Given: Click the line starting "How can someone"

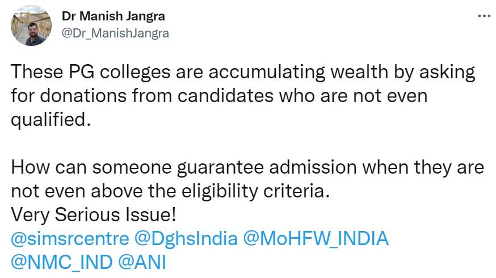Looking at the screenshot, I should 247,167.
